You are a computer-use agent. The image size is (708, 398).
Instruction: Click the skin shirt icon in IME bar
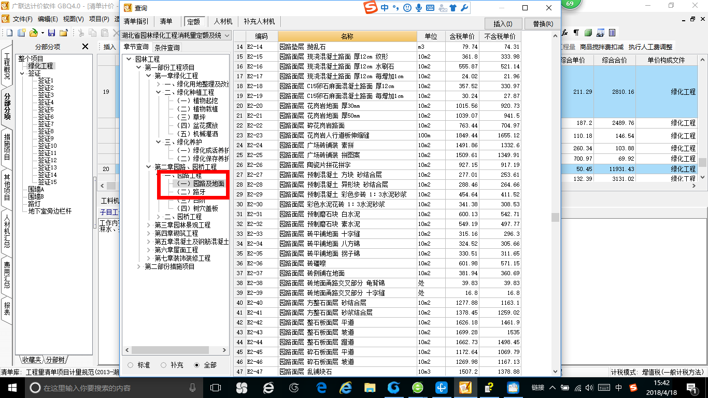[454, 8]
